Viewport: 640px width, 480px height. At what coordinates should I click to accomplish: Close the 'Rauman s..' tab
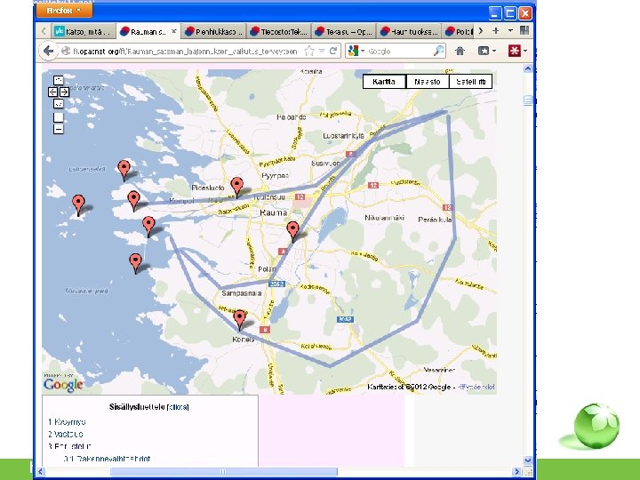tap(174, 31)
